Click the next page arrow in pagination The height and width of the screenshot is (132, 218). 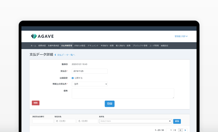[x=185, y=130]
